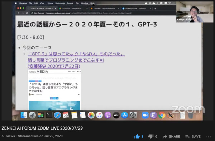Open more actions three-dot menu
The image size is (215, 141).
coord(209,137)
